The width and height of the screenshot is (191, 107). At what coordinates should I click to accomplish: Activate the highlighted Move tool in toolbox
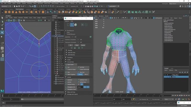pos(2,32)
